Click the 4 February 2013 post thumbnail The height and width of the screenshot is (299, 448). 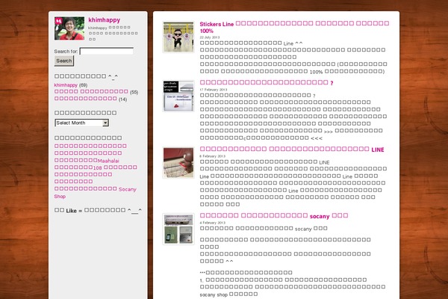pos(178,229)
